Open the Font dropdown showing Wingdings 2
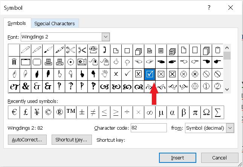Screen dimensions: 243x167 105,37
